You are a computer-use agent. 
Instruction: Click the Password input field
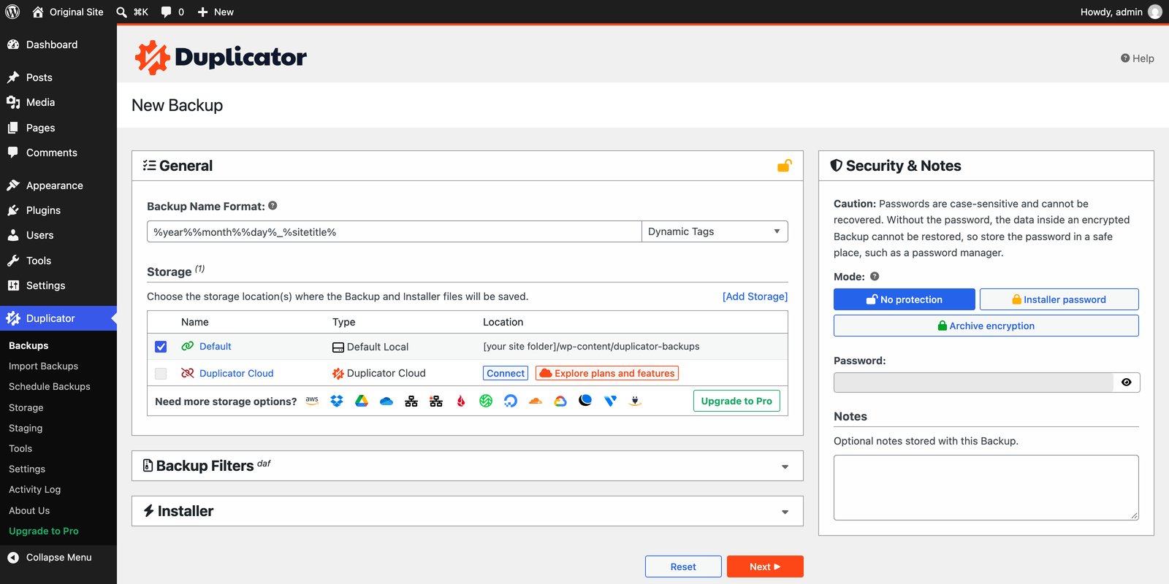(x=973, y=383)
